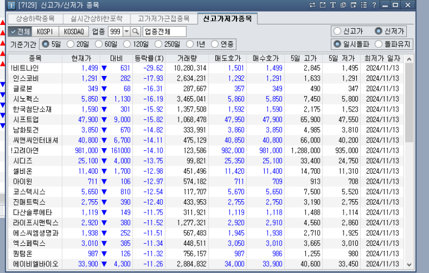This screenshot has height=273, width=429.
Task: Sort by the 등락률(%) column header
Action: [x=149, y=58]
